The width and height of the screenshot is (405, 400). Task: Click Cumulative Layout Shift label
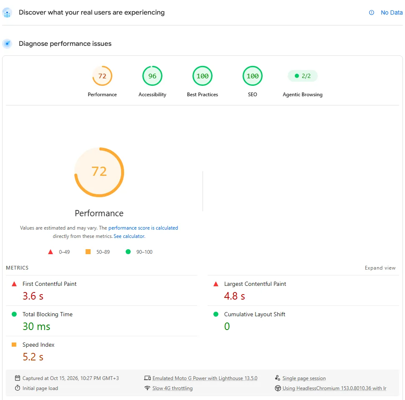tap(255, 314)
